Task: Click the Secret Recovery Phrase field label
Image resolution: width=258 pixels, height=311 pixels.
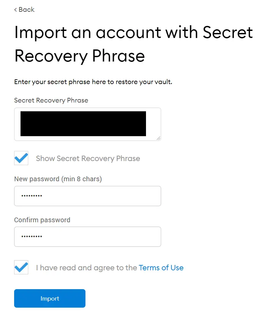Action: (x=51, y=101)
